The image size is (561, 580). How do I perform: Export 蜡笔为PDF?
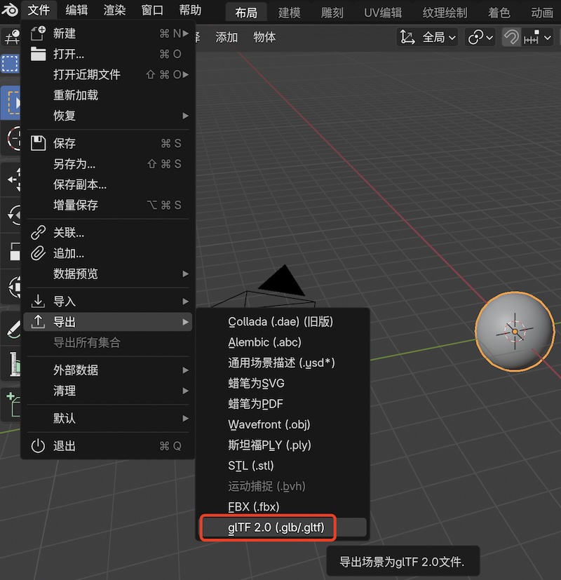(283, 403)
